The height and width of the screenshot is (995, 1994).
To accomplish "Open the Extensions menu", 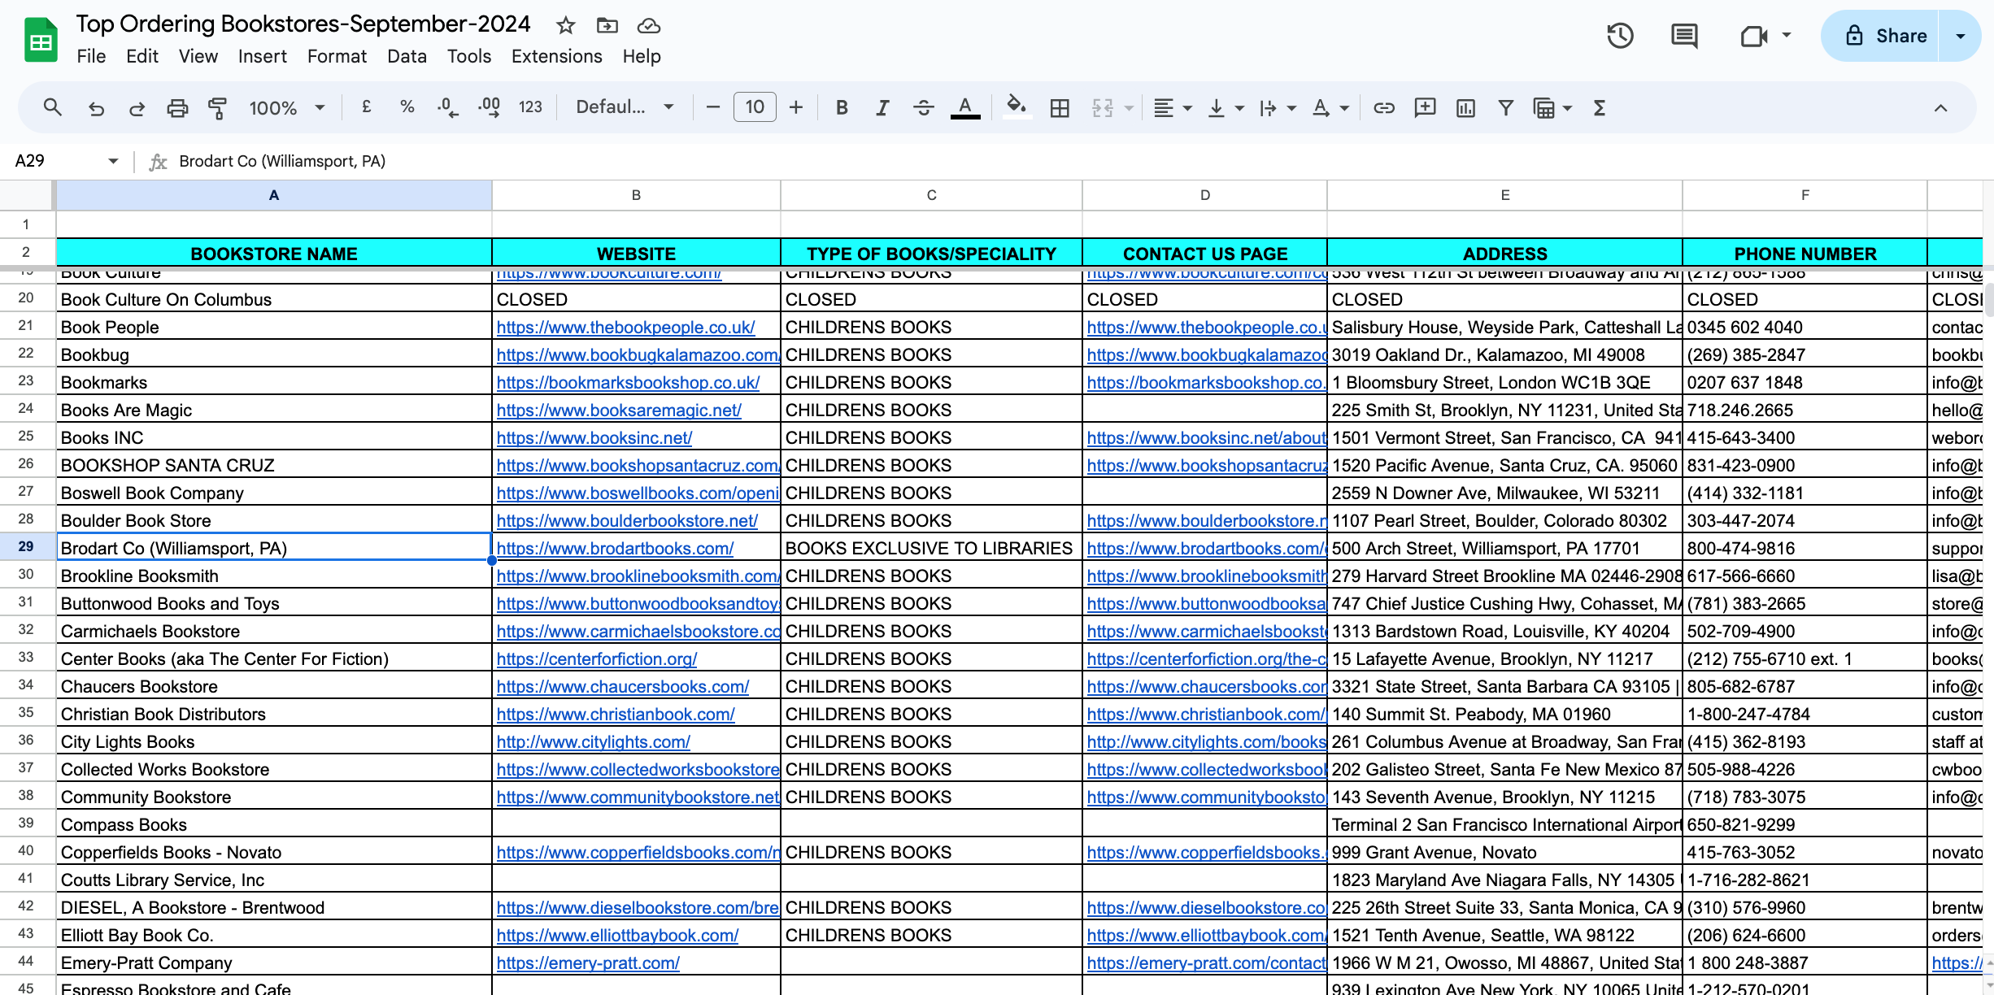I will [x=556, y=56].
